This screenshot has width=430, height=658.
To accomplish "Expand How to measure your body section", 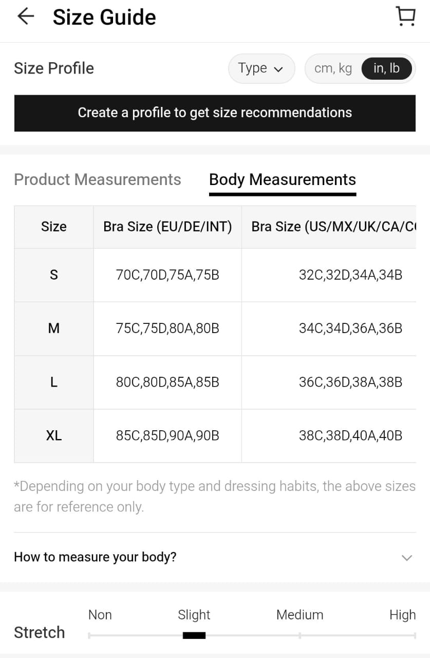I will [x=95, y=557].
